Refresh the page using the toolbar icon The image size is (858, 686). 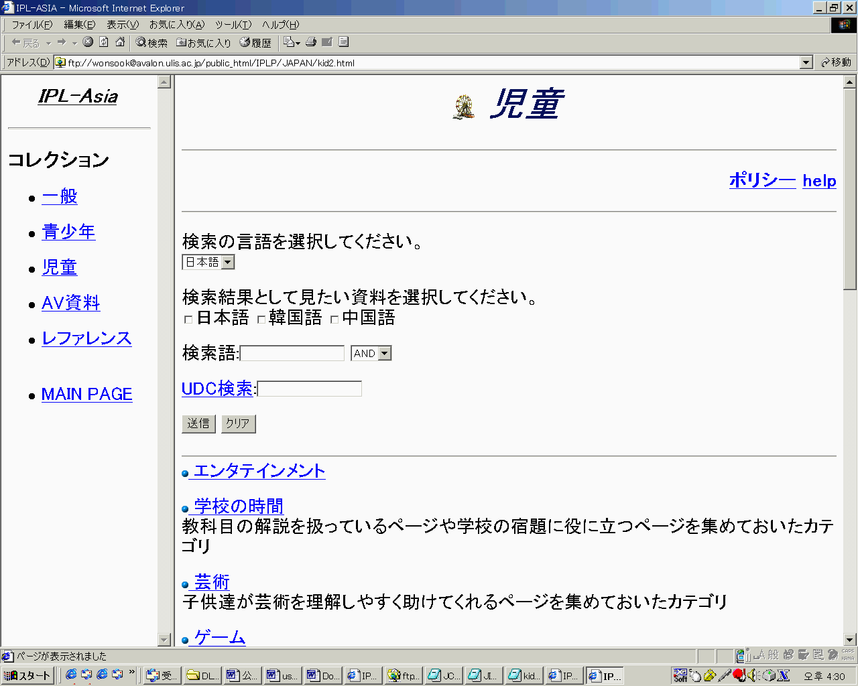coord(104,42)
